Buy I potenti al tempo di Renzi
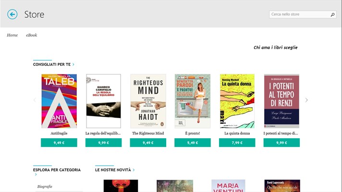 coord(281,143)
